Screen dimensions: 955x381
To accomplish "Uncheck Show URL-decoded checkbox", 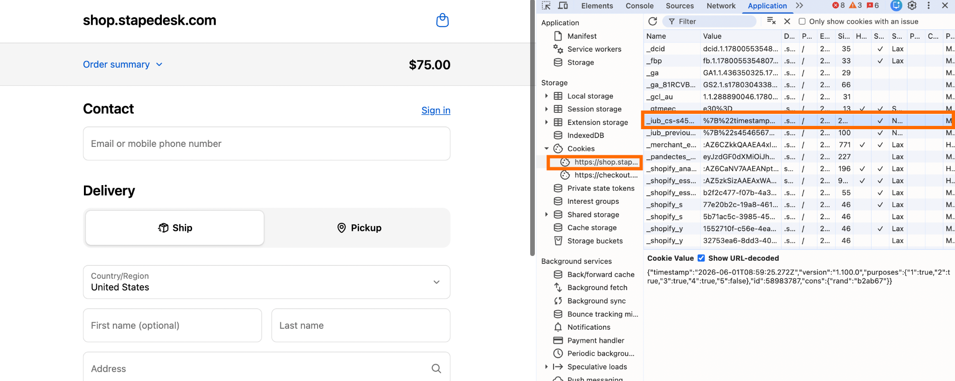I will pyautogui.click(x=701, y=258).
